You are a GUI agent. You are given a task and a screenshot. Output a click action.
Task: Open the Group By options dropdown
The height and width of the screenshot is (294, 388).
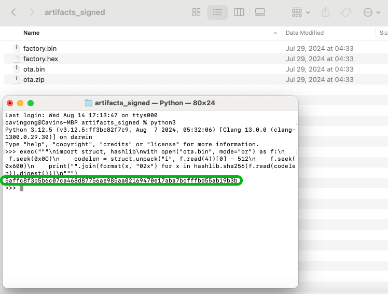click(x=301, y=12)
